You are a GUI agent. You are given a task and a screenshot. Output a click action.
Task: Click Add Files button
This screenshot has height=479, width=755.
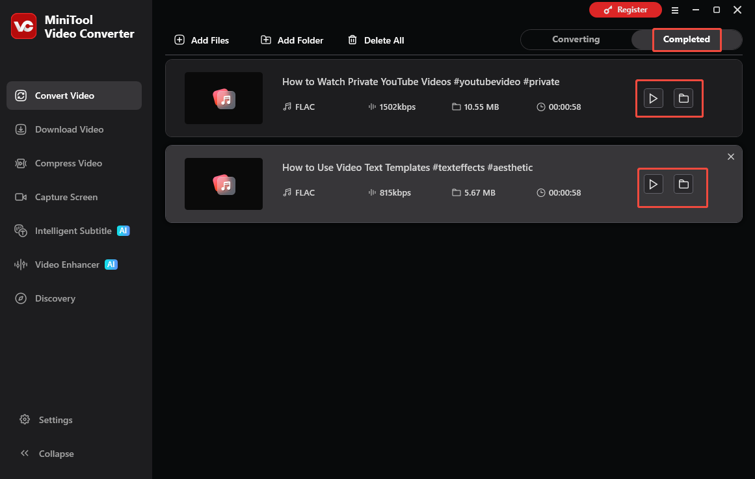[x=202, y=40]
